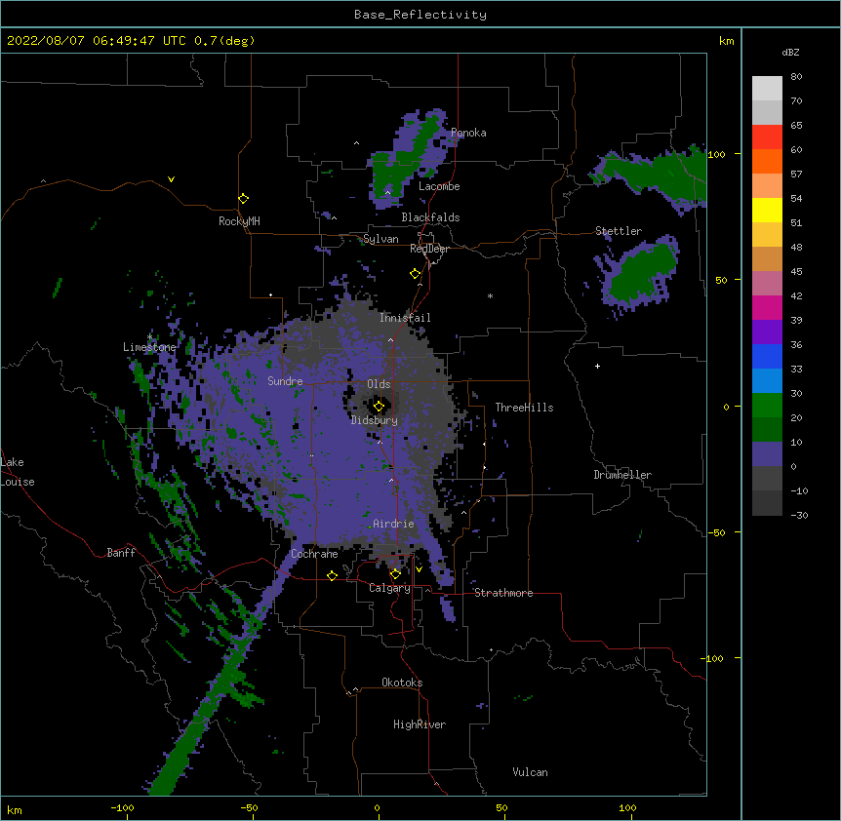Click the Strathmore town label

coord(503,593)
